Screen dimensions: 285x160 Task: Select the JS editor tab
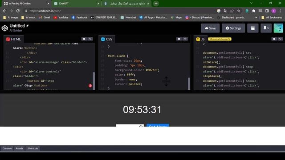pos(200,39)
